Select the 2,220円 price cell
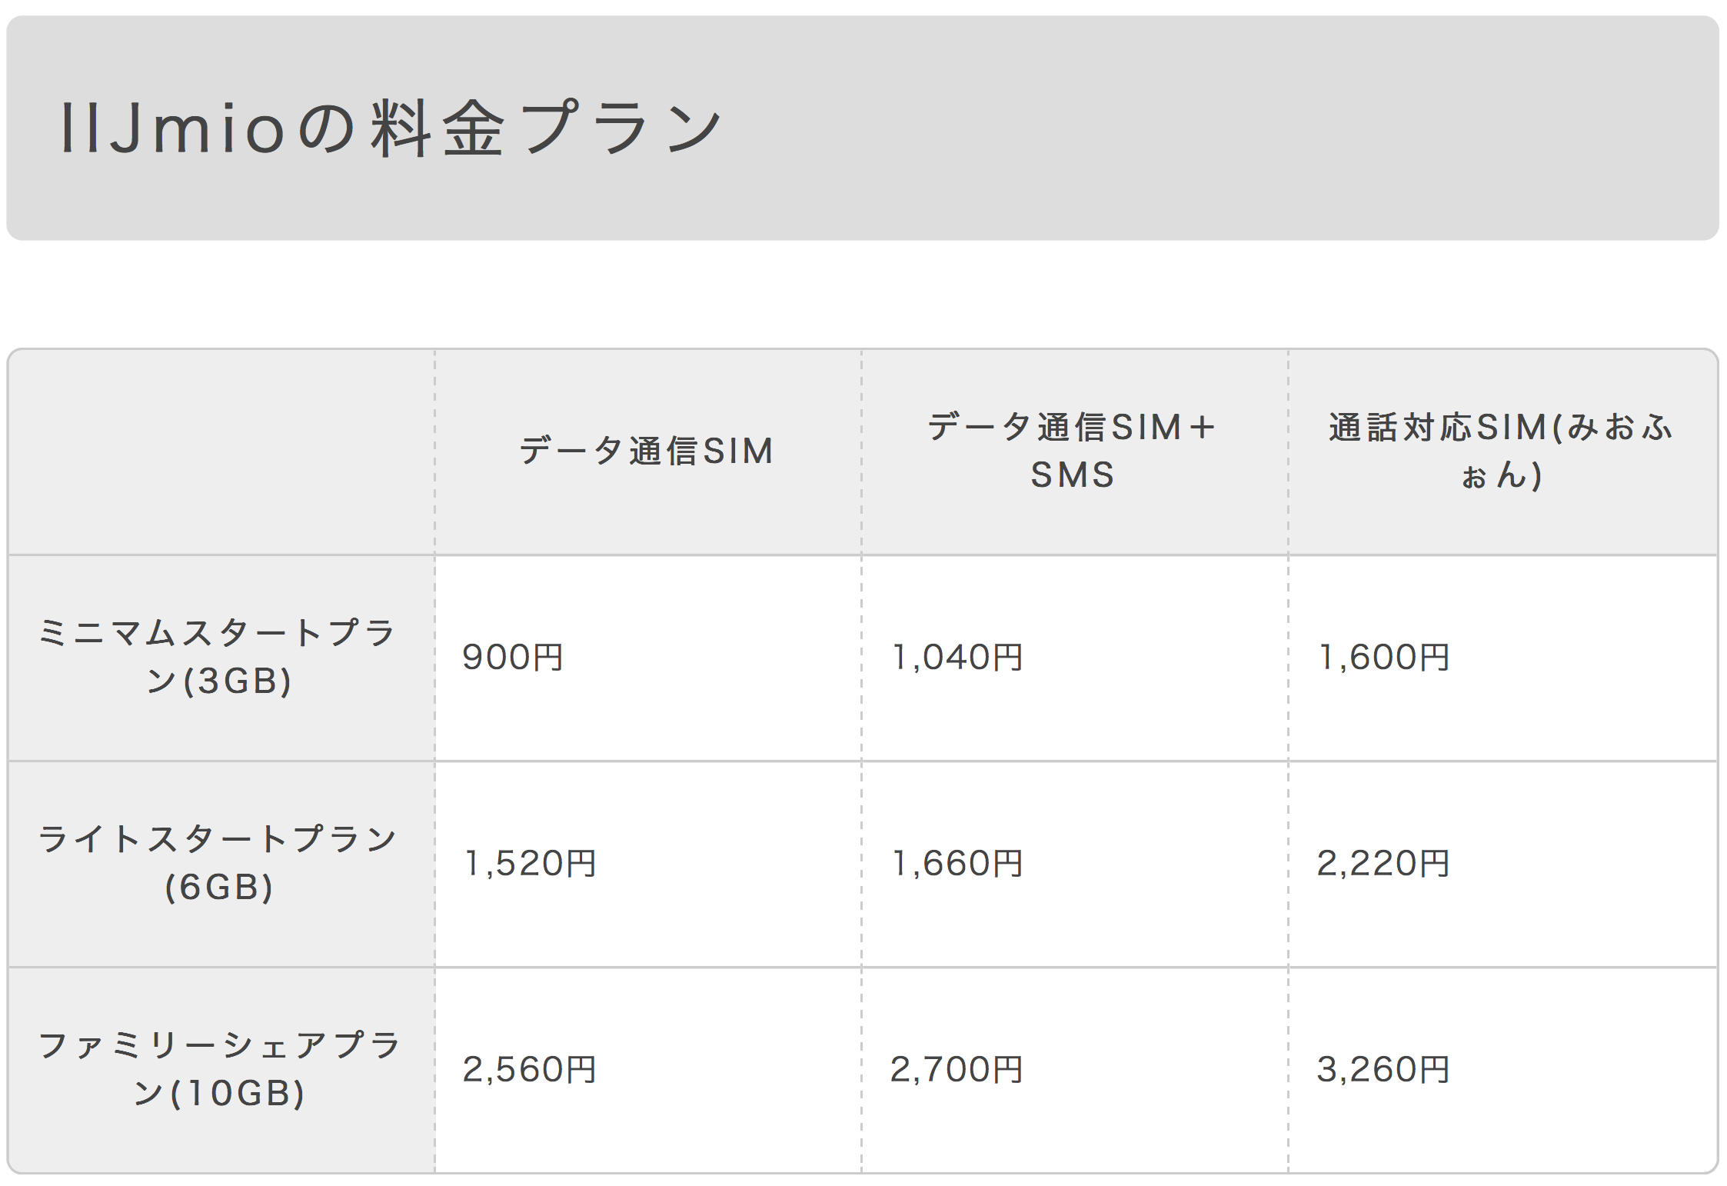Image resolution: width=1727 pixels, height=1186 pixels. click(1502, 864)
